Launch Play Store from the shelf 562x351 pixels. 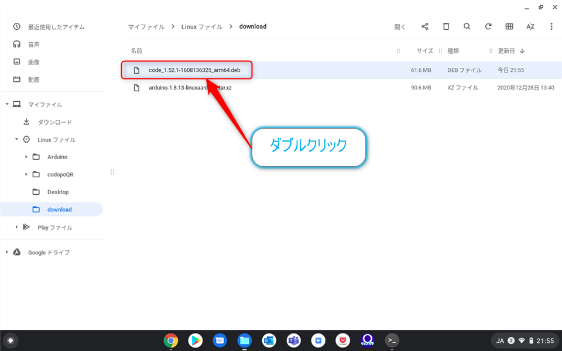click(x=196, y=340)
